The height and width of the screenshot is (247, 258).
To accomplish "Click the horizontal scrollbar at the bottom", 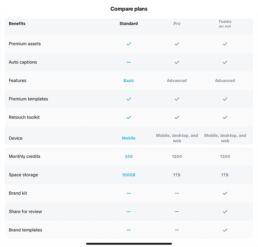I will (x=129, y=244).
